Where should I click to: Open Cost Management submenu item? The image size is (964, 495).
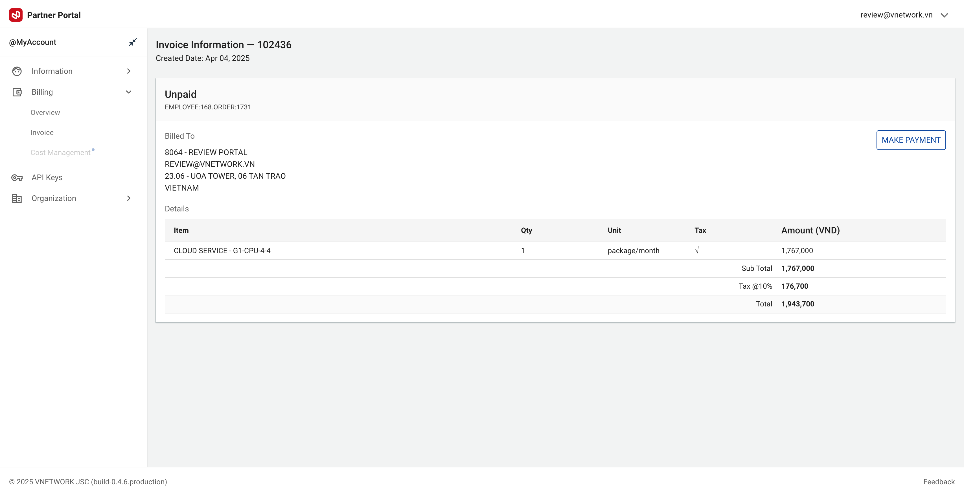pyautogui.click(x=61, y=153)
